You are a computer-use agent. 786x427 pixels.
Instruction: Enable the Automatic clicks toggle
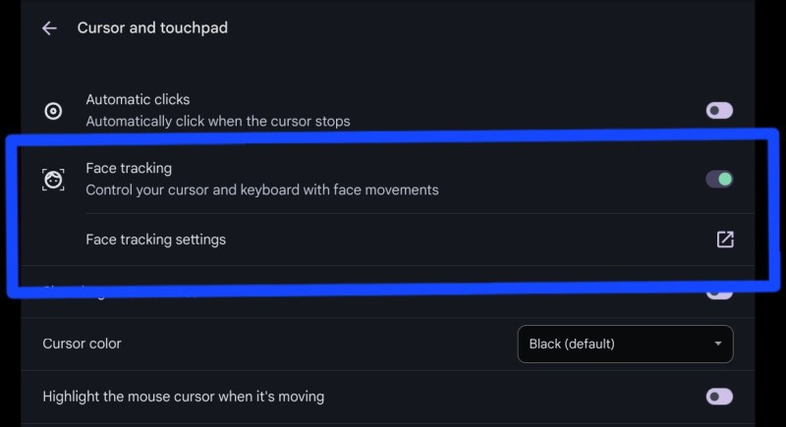(x=719, y=111)
